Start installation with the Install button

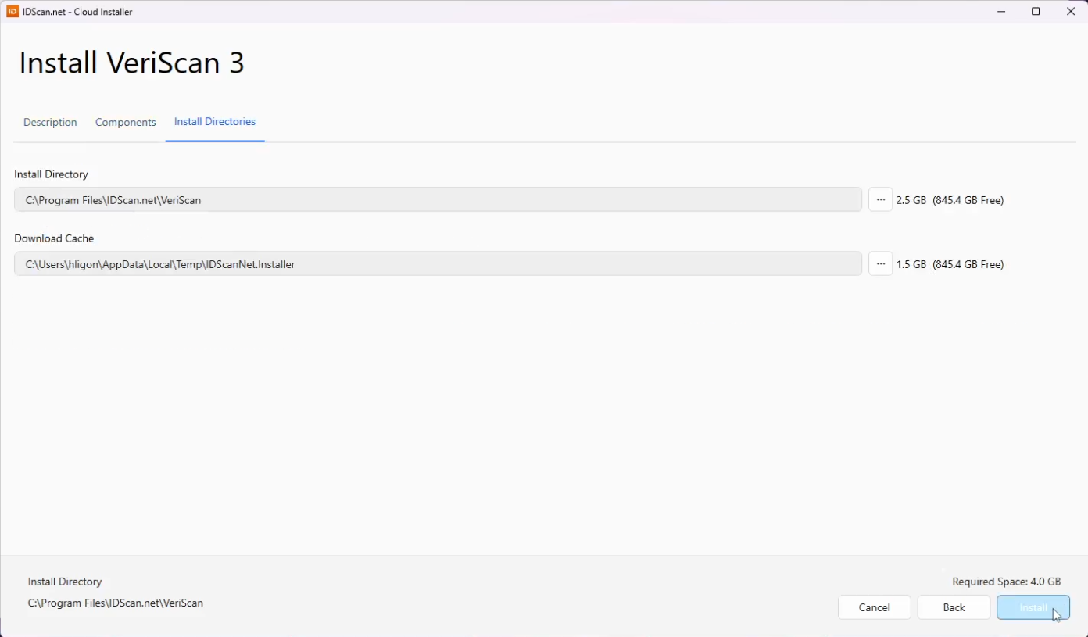tap(1033, 607)
